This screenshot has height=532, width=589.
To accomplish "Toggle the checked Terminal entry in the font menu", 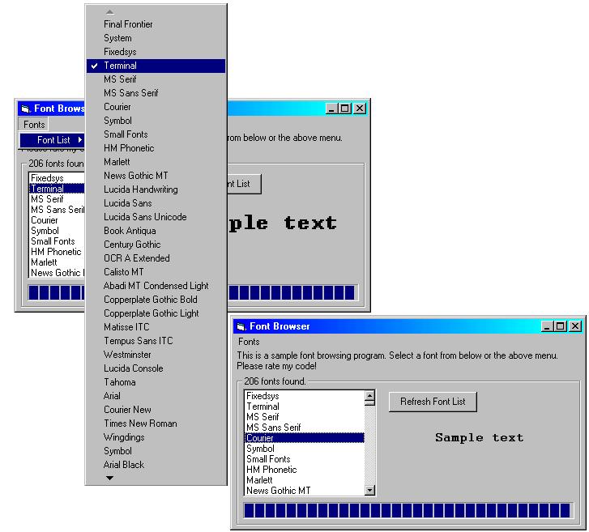I will (x=120, y=66).
